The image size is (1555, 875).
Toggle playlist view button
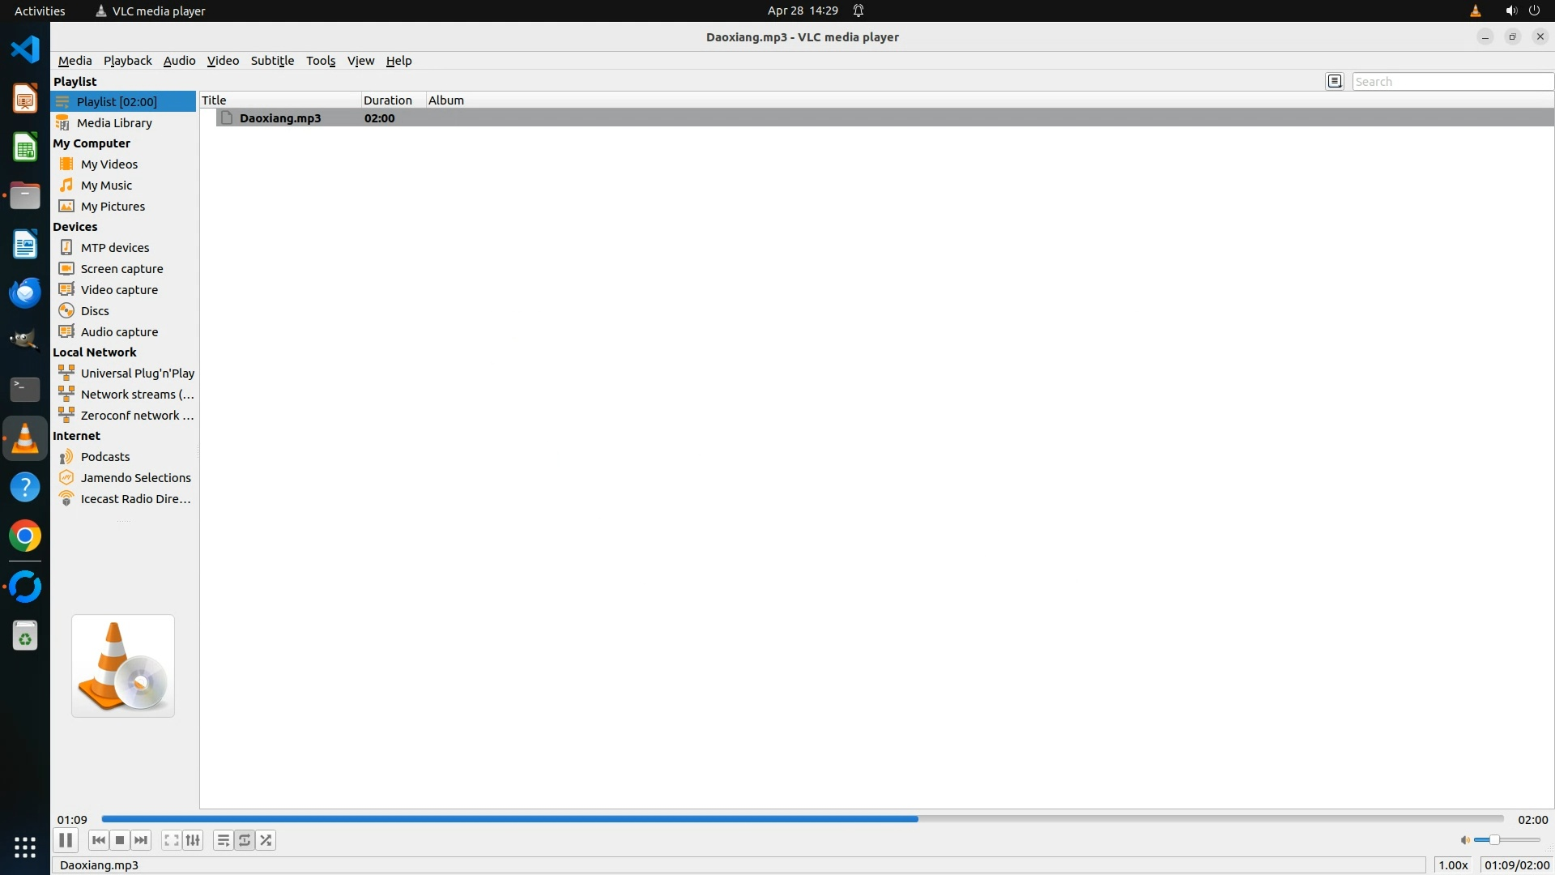pos(223,840)
